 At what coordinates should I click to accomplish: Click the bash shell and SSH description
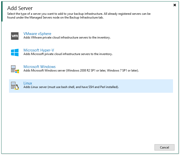tap(71, 87)
